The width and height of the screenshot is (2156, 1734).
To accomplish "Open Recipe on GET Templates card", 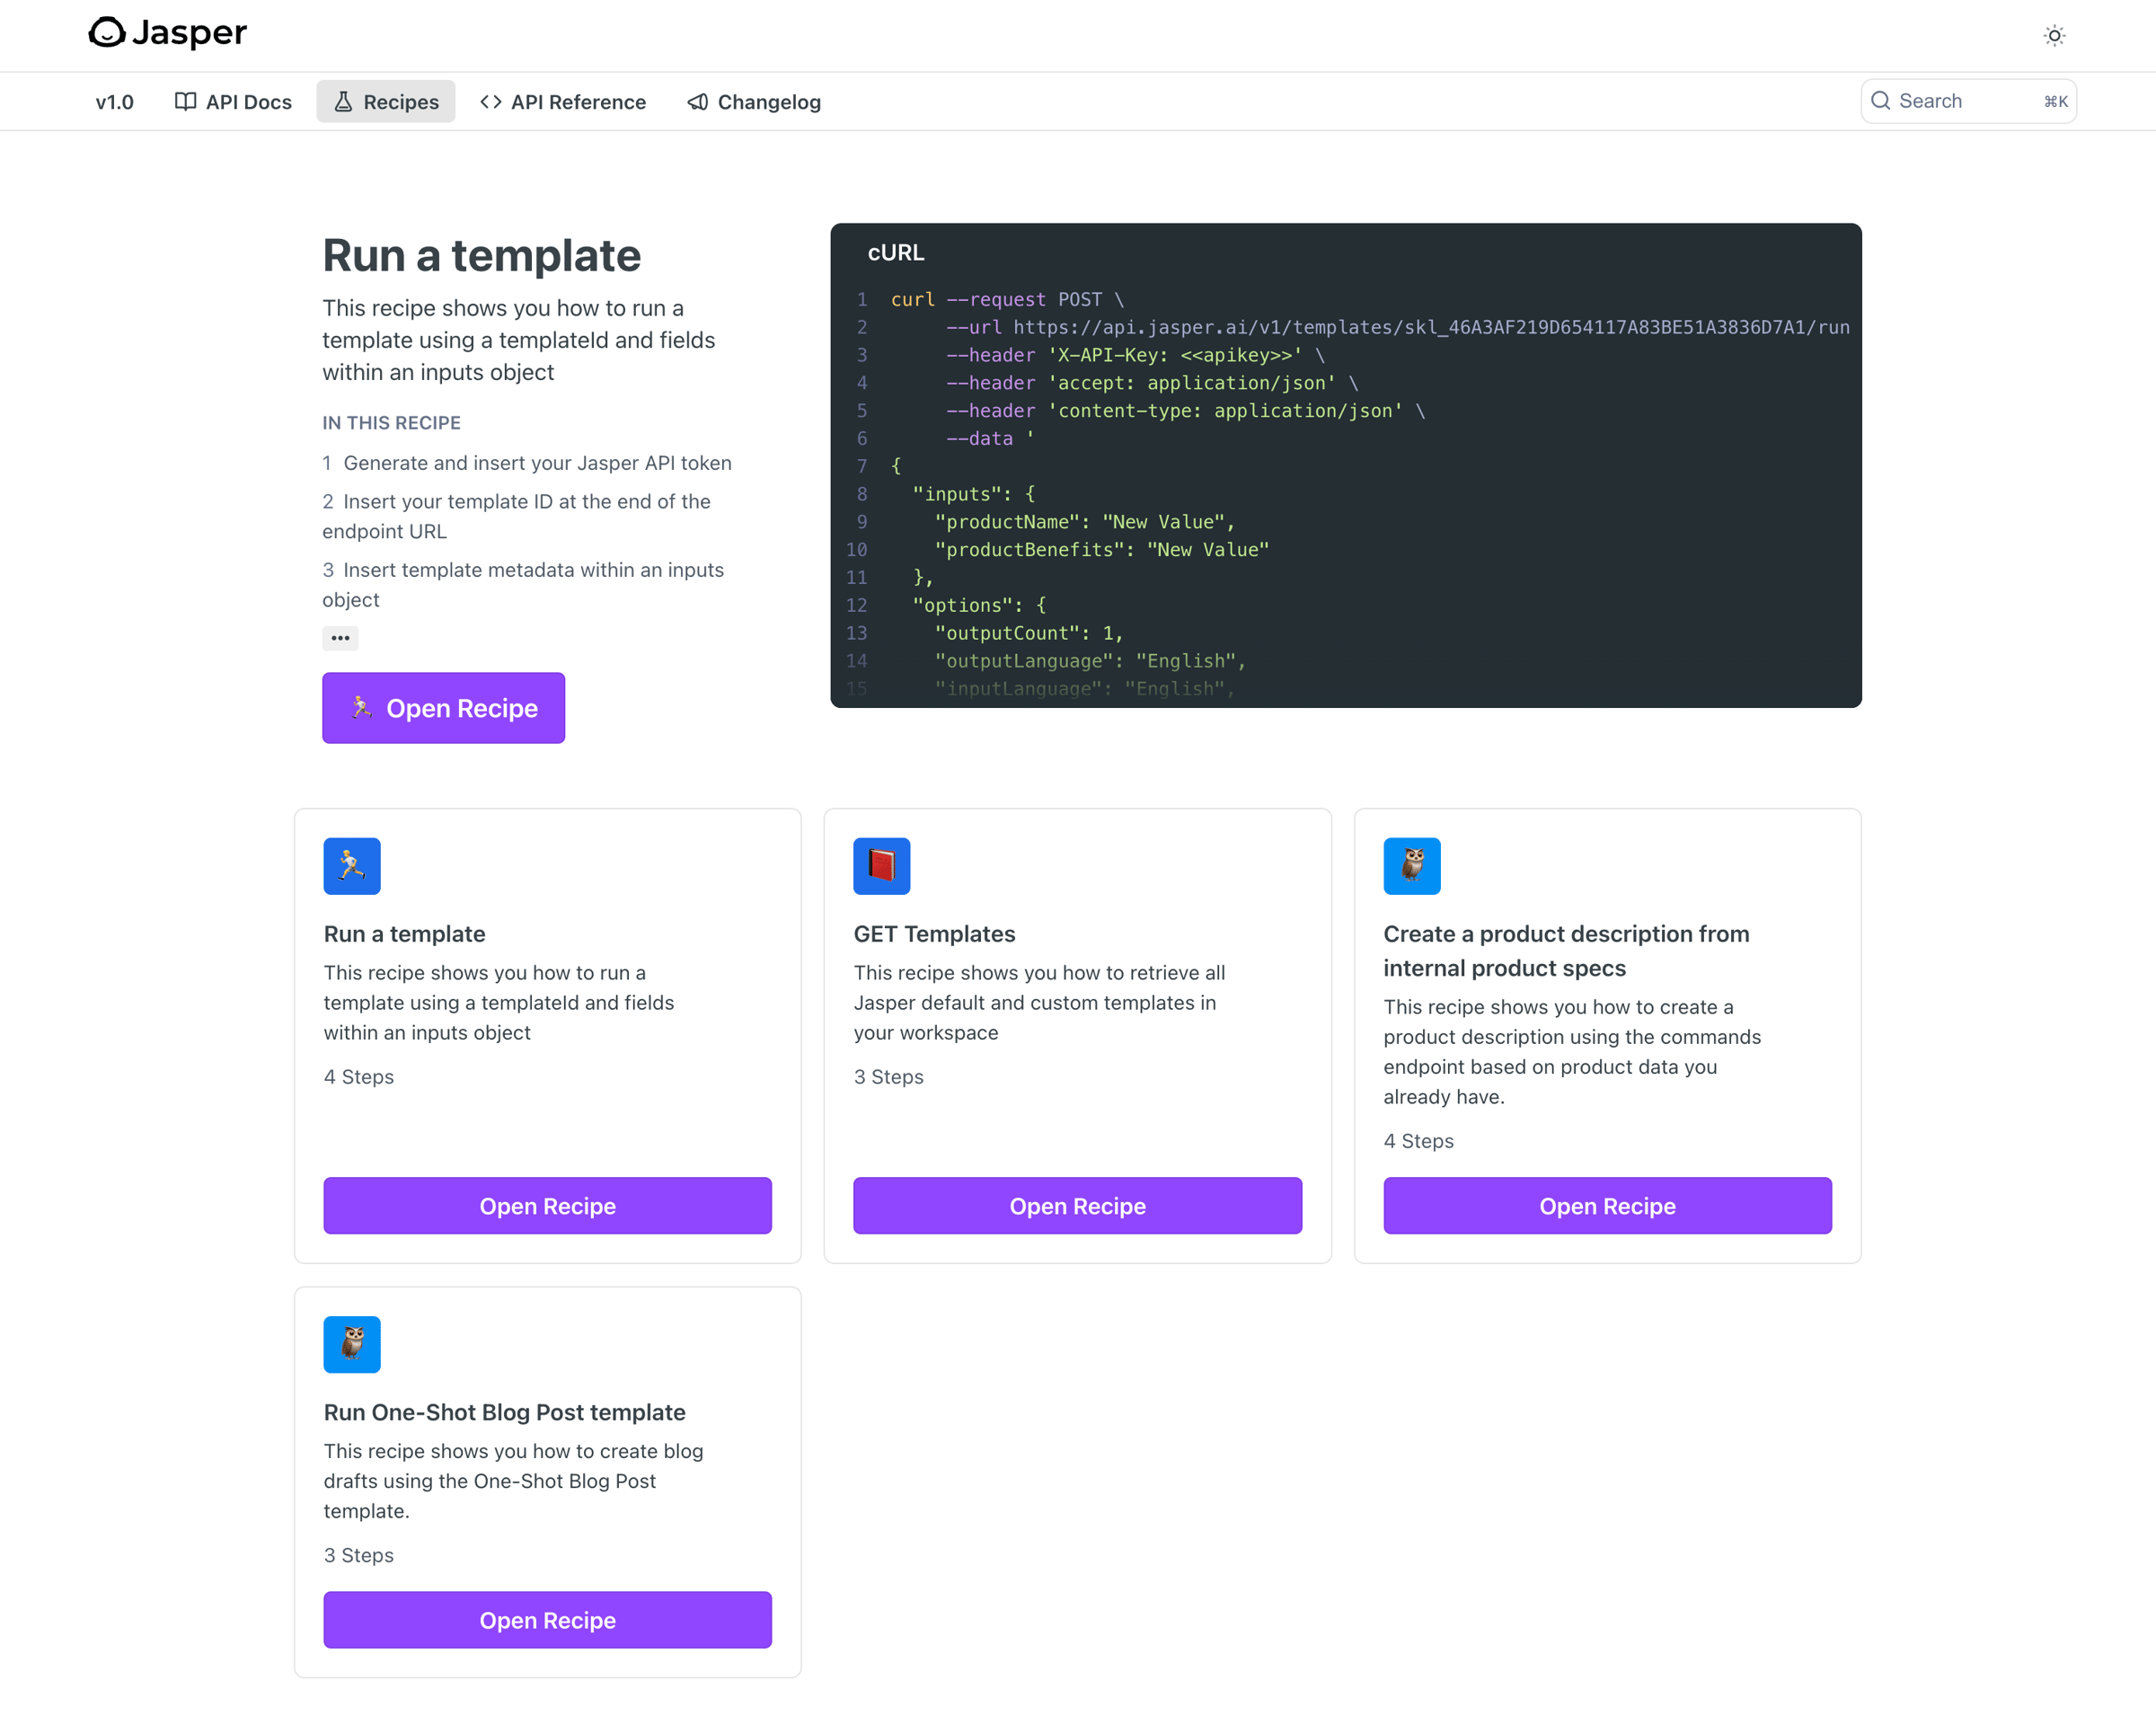I will 1078,1206.
